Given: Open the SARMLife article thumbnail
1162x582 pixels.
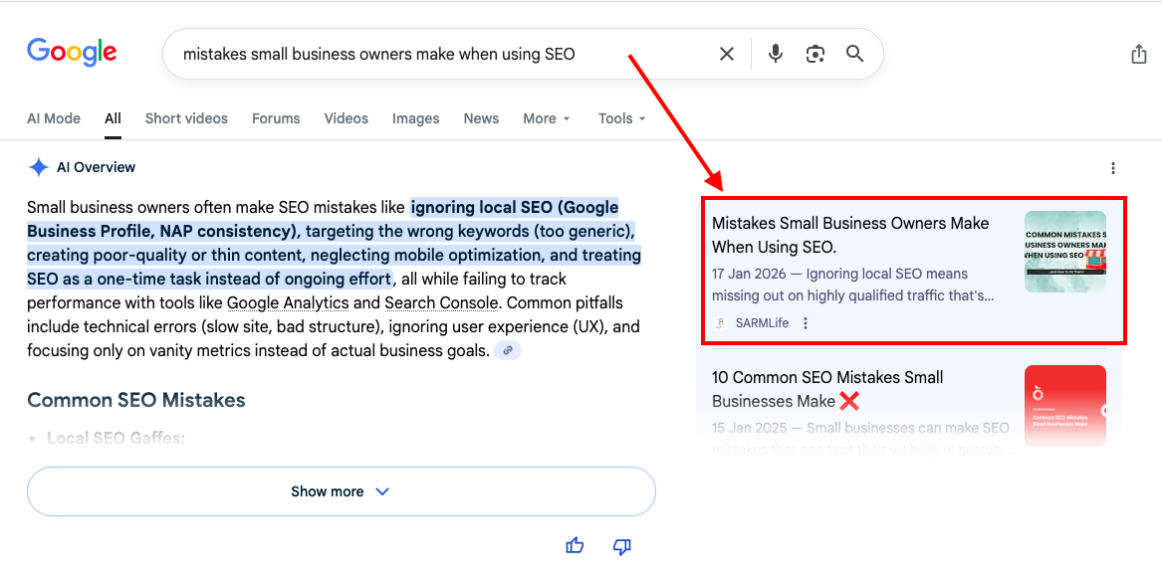Looking at the screenshot, I should tap(1065, 251).
